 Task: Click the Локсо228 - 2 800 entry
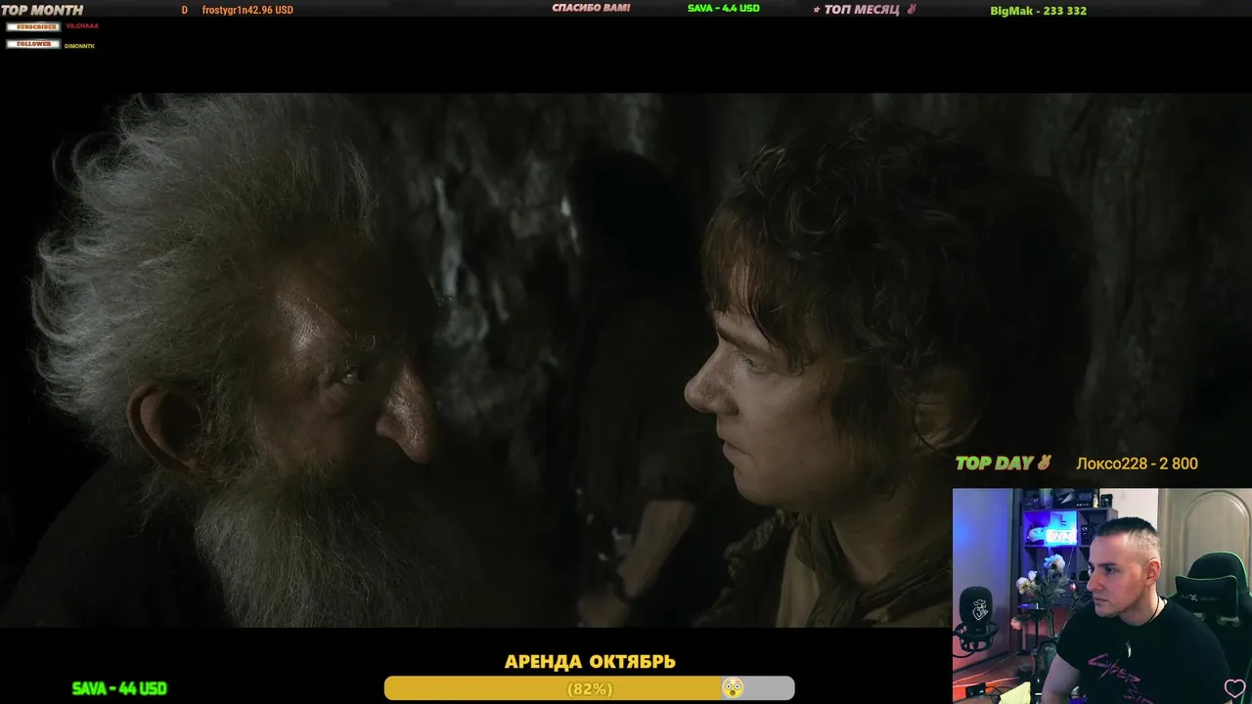coord(1137,463)
